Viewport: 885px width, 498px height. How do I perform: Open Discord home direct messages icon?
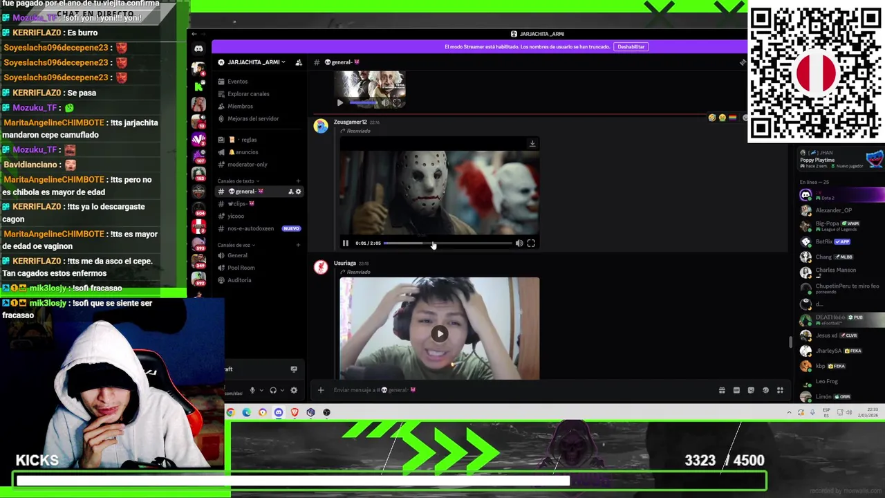198,48
